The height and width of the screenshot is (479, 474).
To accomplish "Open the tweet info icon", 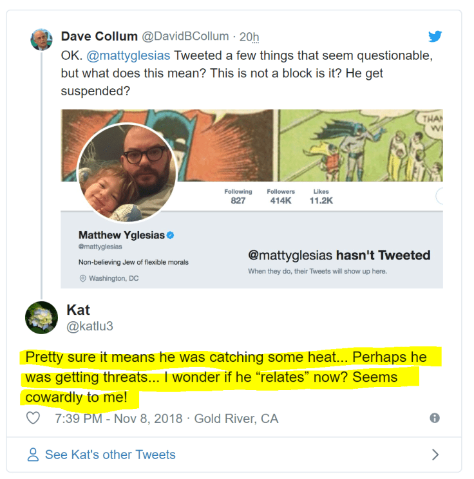I will click(435, 418).
